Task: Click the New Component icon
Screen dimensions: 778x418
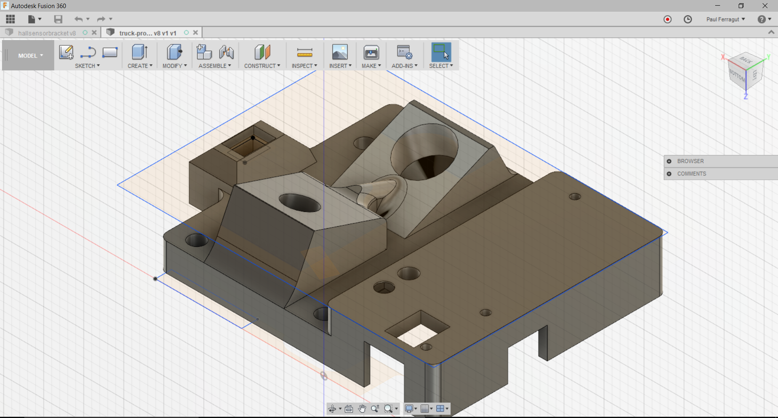Action: (204, 52)
